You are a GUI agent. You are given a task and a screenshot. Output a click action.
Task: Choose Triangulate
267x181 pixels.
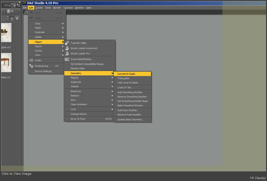click(132, 78)
